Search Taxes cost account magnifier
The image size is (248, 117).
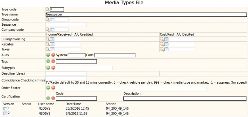coord(162,49)
